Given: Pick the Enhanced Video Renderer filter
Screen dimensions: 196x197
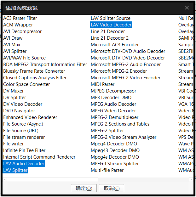Looking at the screenshot, I should click(x=30, y=117).
